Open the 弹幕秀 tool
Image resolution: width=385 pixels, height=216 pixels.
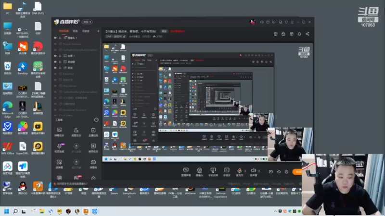coord(93,164)
